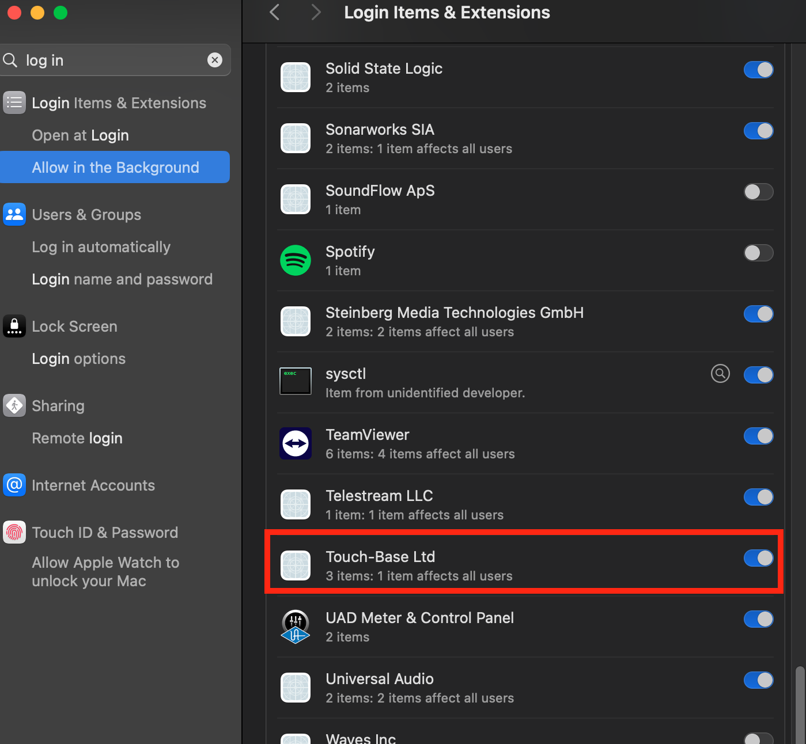Select Allow in the Background result
The width and height of the screenshot is (806, 744).
[x=115, y=167]
